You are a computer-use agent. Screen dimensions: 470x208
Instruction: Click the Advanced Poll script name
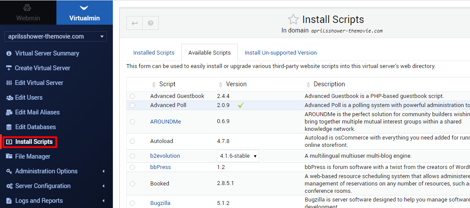(168, 105)
